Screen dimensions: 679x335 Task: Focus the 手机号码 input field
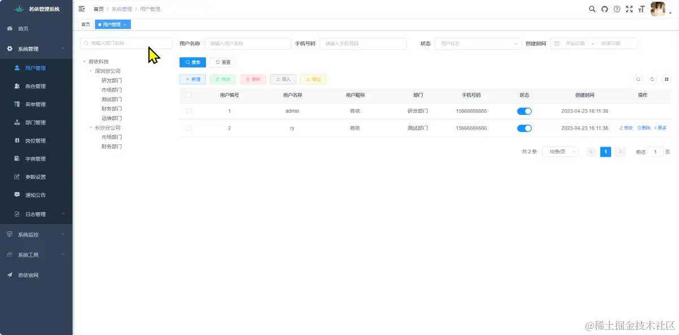[363, 44]
